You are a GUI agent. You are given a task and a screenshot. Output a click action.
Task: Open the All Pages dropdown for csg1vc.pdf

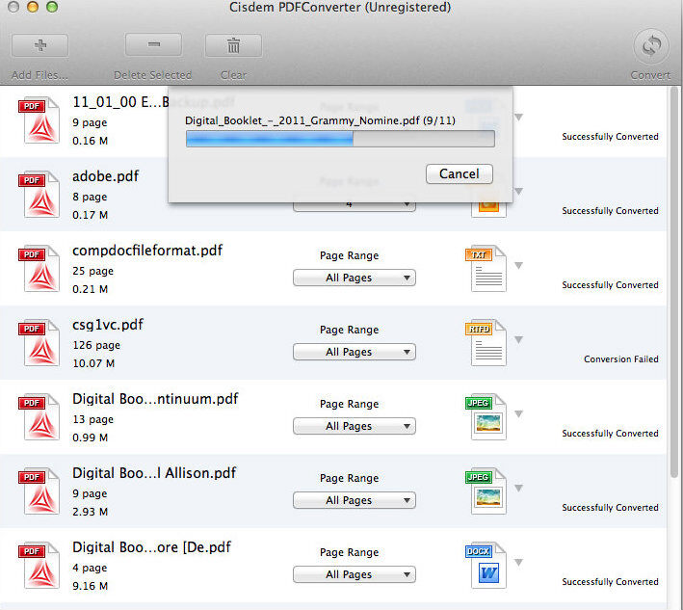[x=355, y=352]
